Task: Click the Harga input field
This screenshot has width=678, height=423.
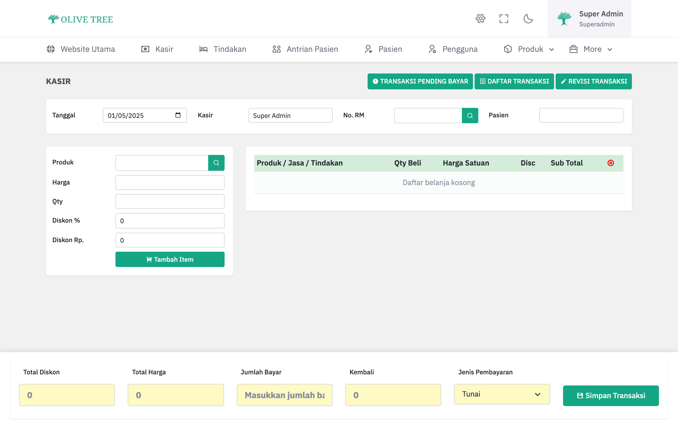Action: (x=170, y=182)
